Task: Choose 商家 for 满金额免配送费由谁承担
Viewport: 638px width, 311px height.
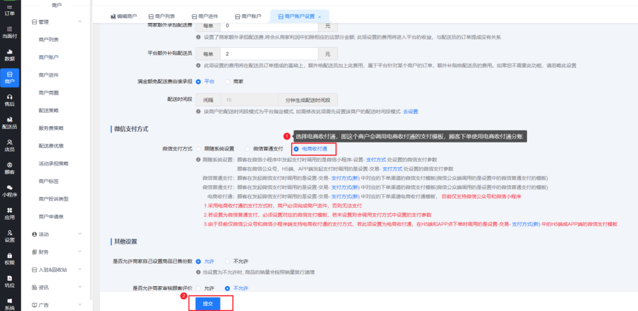Action: [x=228, y=81]
